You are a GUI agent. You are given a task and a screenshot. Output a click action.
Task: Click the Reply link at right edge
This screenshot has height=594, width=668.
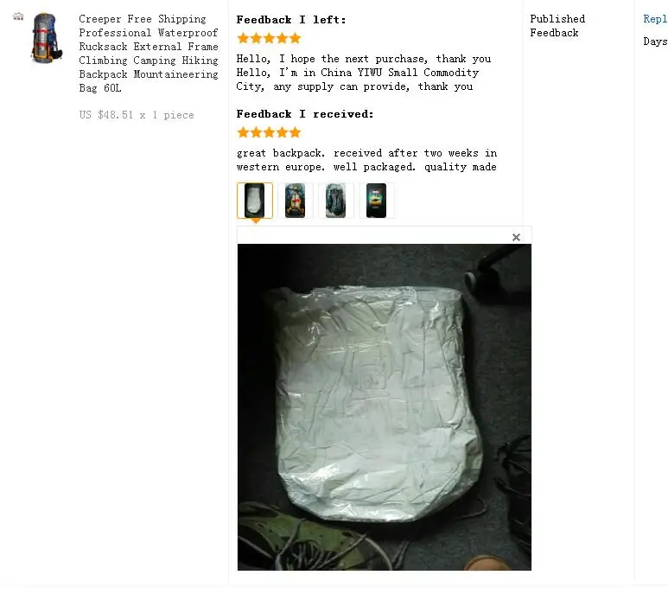(x=655, y=19)
